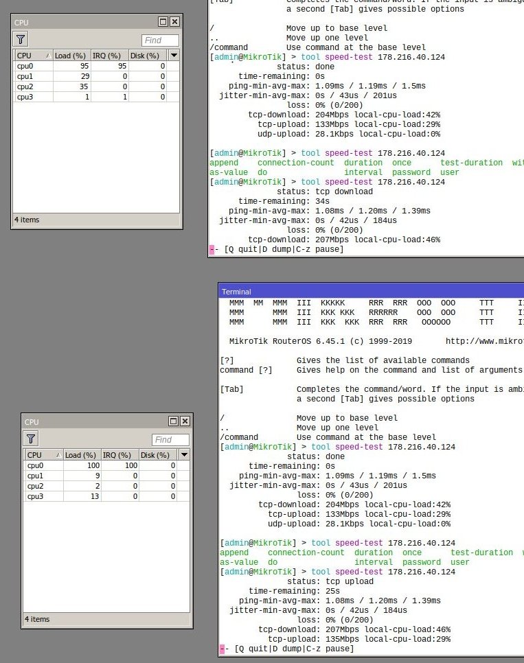This screenshot has height=663, width=524.
Task: Open the filter in the upper CPU window
Action: click(x=21, y=39)
